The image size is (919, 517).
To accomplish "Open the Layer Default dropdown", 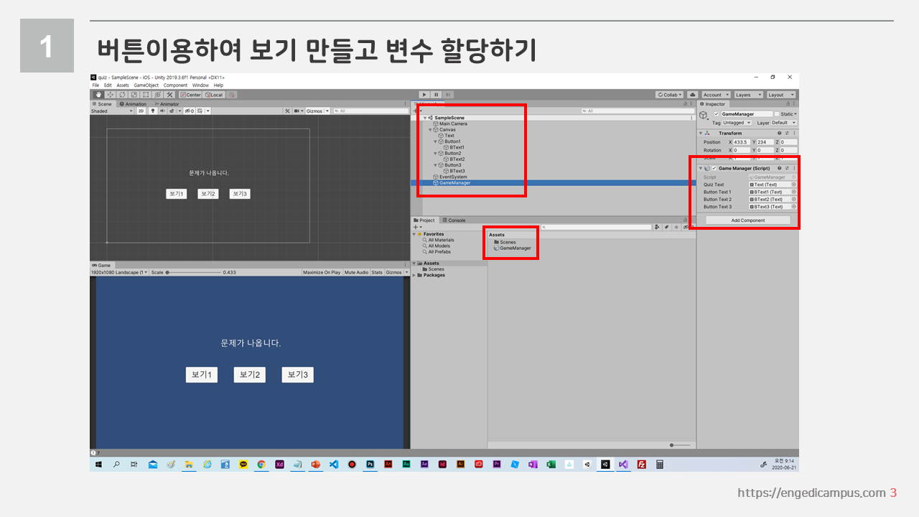I will pos(783,123).
